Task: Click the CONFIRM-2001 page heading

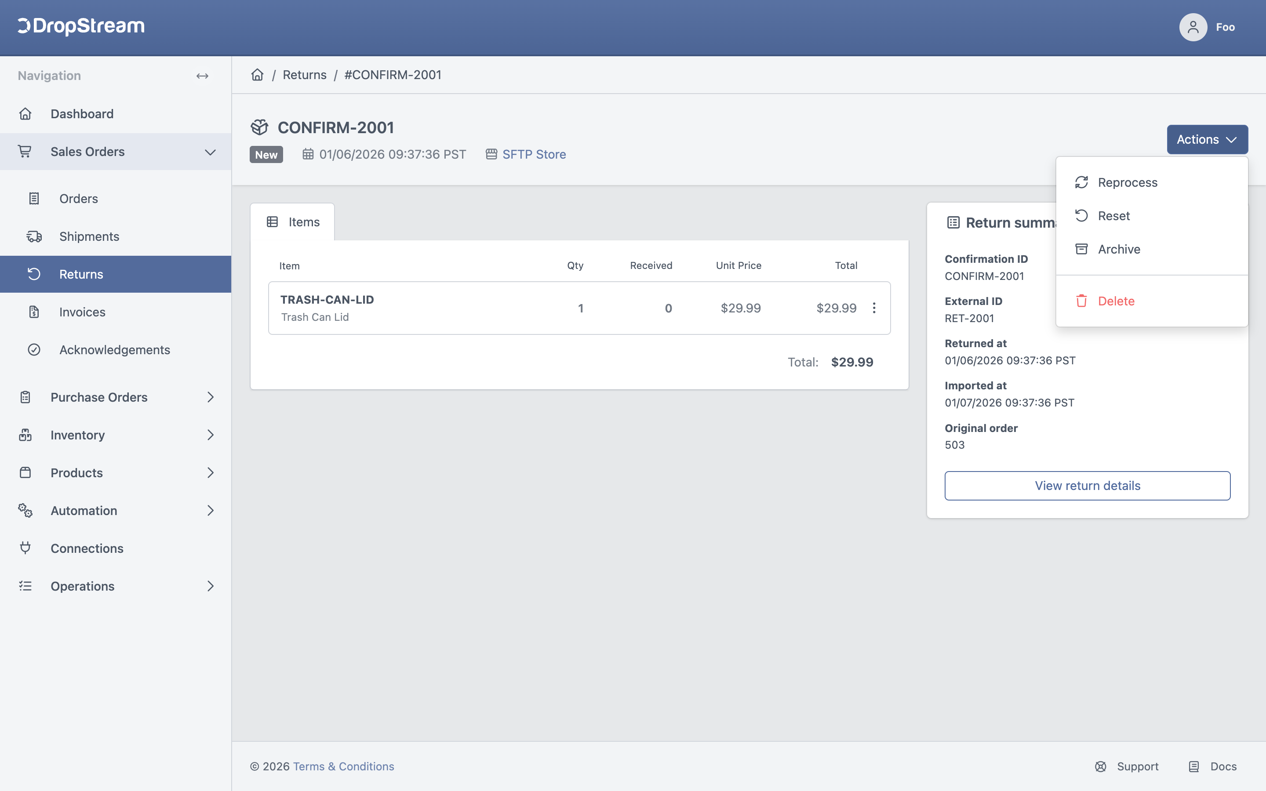Action: 336,127
